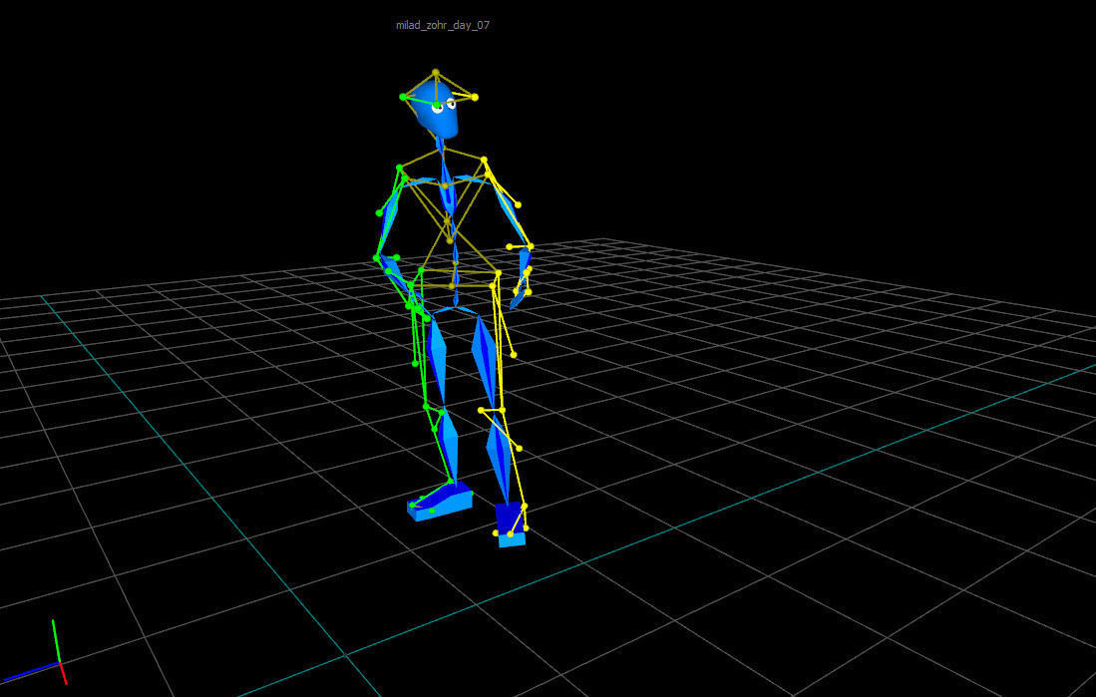
Task: Pick the yellow marker sticking out from the thigh
Action: point(514,355)
